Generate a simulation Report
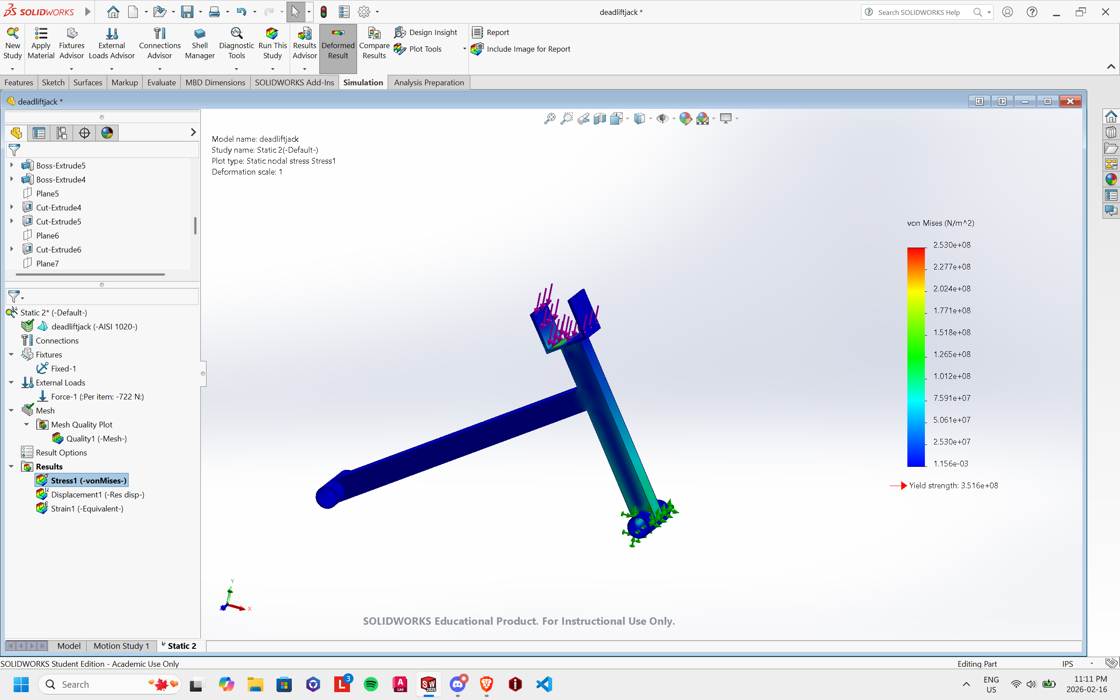This screenshot has height=700, width=1120. point(490,32)
